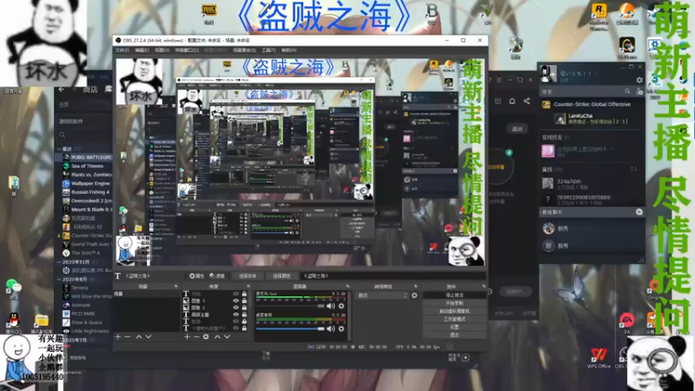Open the status dropdown beside Steam profile name
The height and width of the screenshot is (391, 695).
point(597,74)
